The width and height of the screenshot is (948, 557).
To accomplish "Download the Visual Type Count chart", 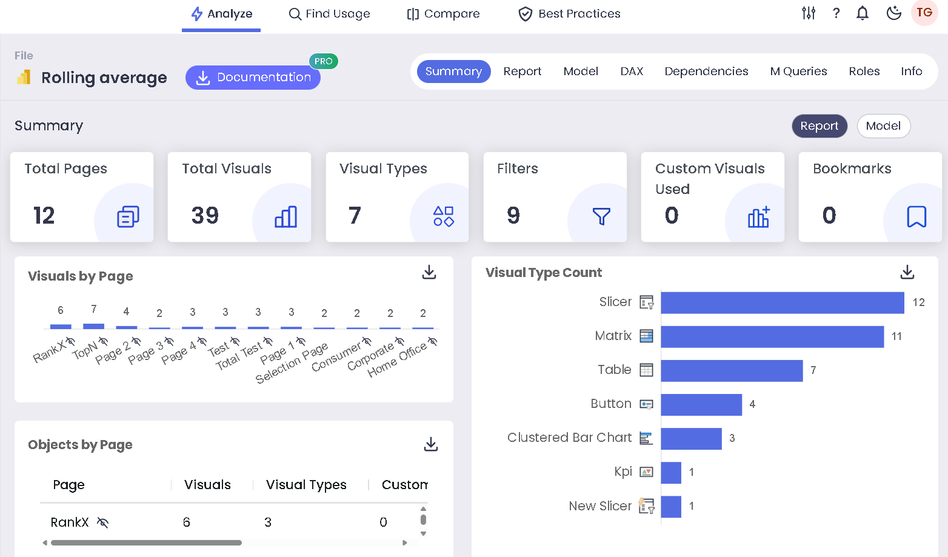I will [x=907, y=272].
